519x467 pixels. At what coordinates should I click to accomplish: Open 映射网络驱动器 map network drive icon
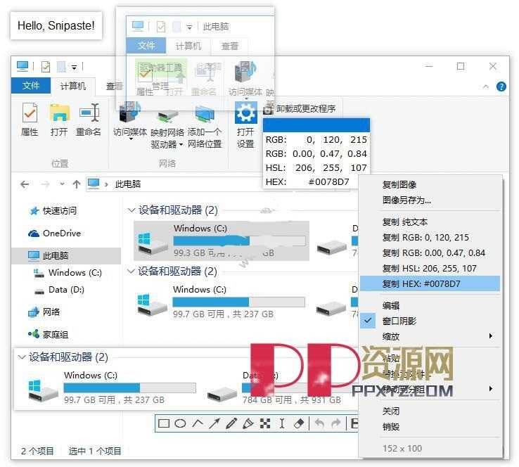click(x=167, y=115)
